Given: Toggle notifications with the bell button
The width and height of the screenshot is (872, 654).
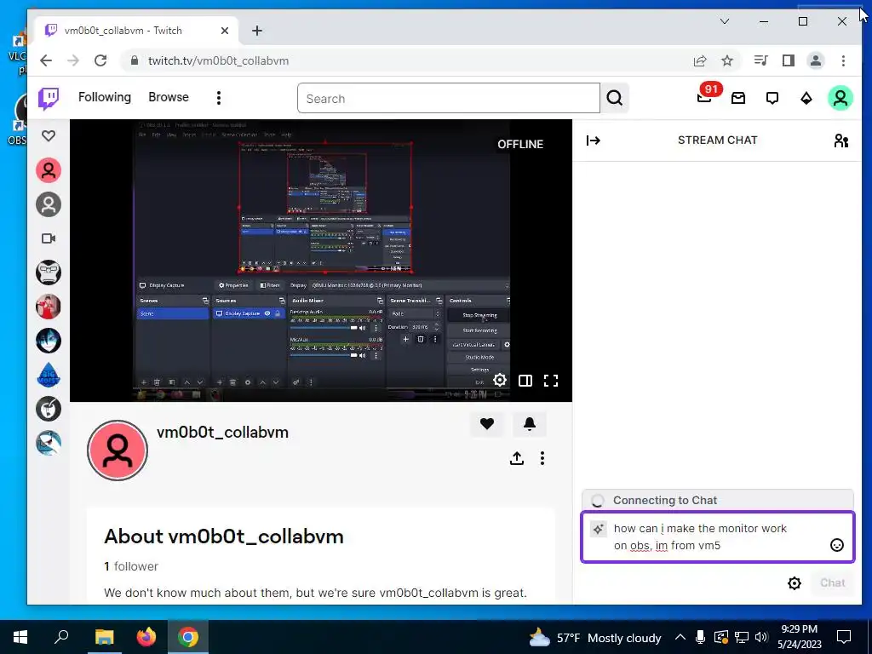Looking at the screenshot, I should tap(530, 424).
